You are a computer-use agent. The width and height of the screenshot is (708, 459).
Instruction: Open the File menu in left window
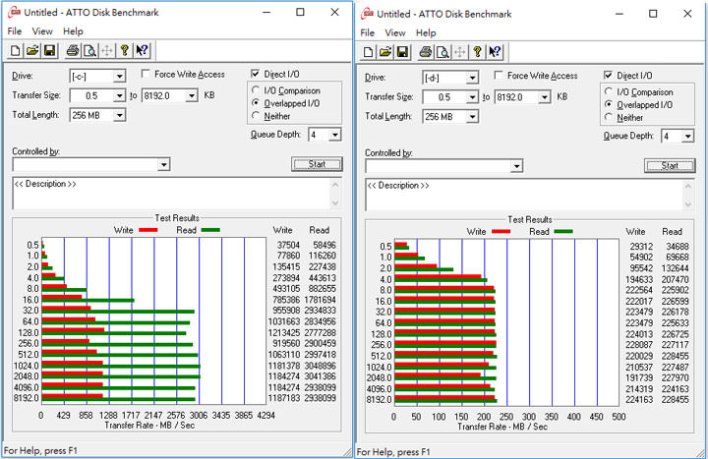tap(15, 31)
